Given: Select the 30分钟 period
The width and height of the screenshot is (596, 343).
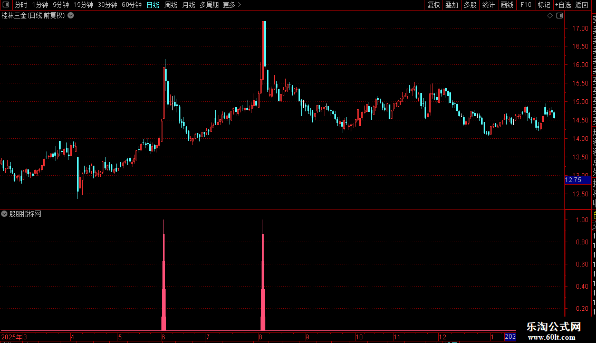Looking at the screenshot, I should tap(108, 5).
